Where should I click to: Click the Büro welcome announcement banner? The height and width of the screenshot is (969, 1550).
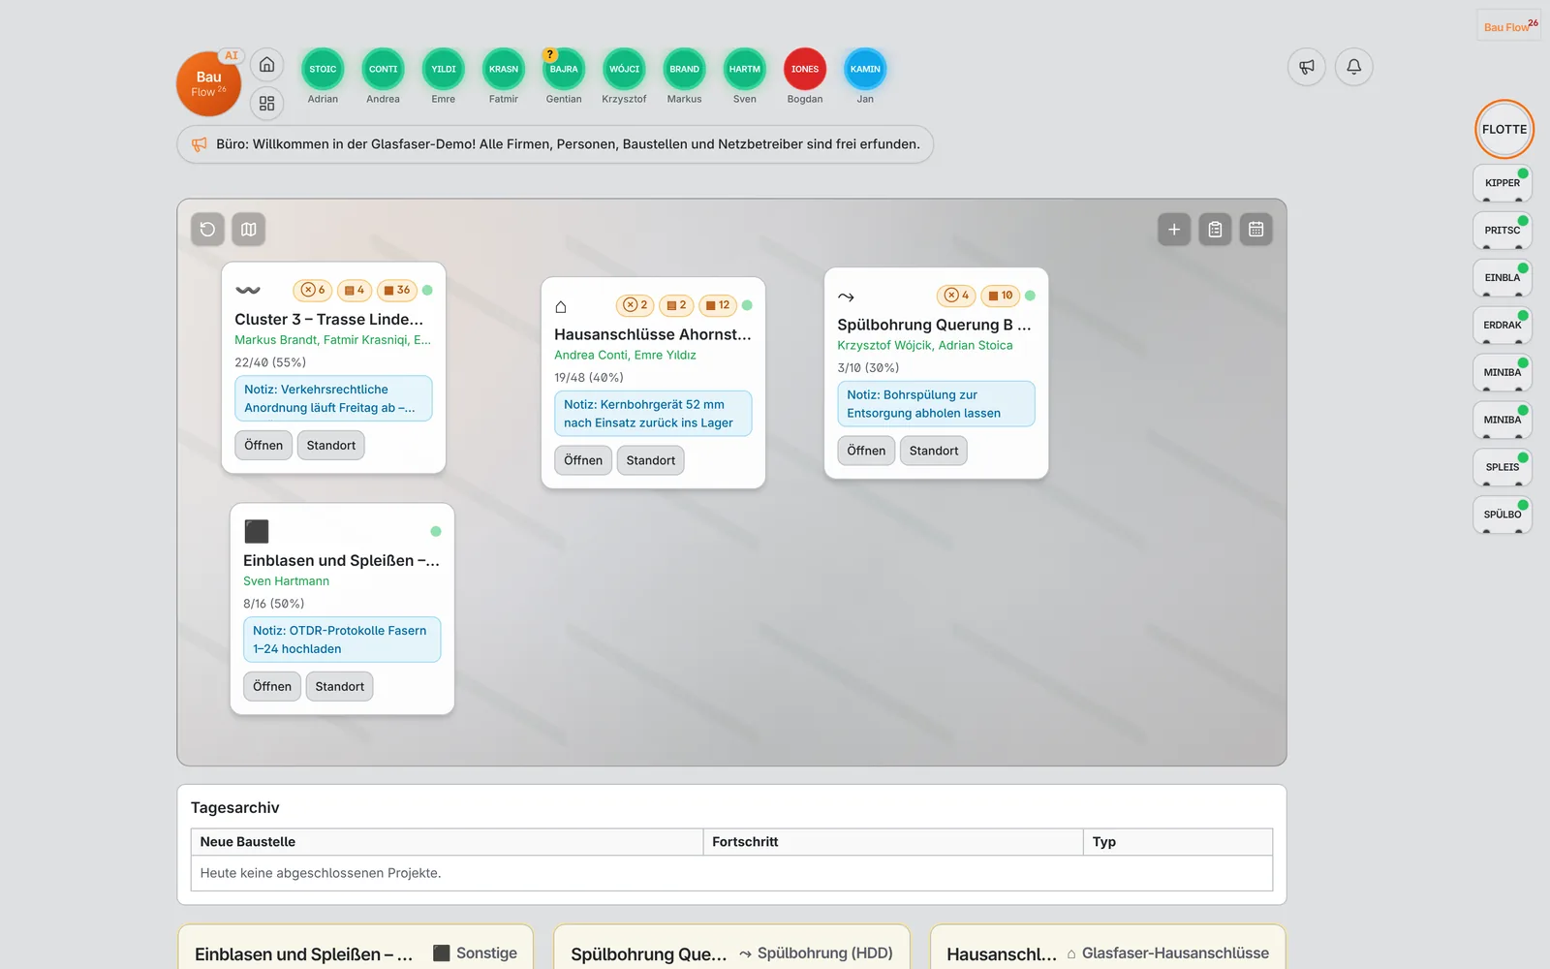click(555, 144)
